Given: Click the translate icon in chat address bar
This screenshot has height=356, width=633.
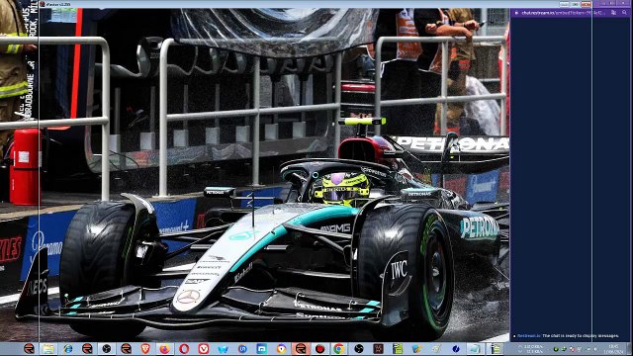Looking at the screenshot, I should pyautogui.click(x=613, y=13).
